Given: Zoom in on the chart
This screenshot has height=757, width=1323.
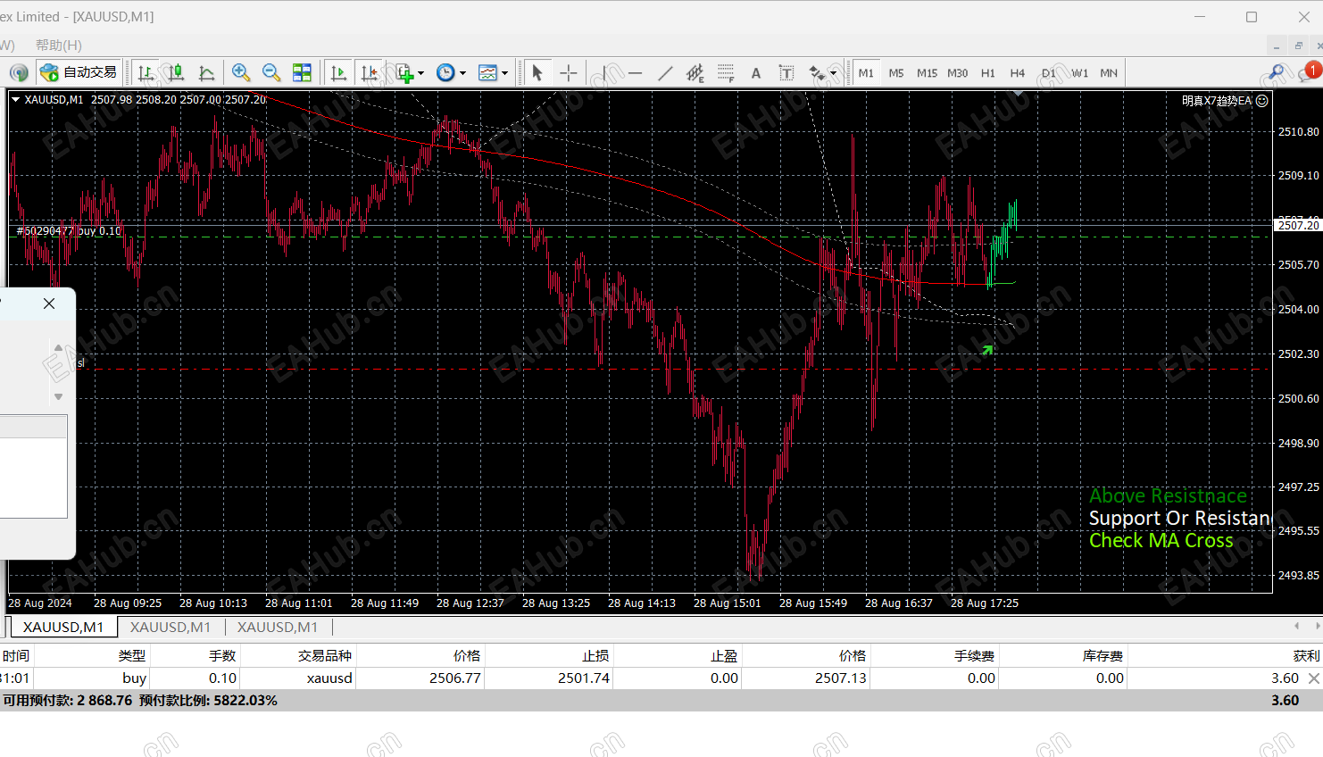Looking at the screenshot, I should coord(241,72).
